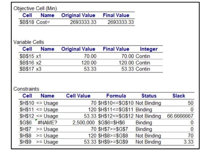Click the x1 variable name
Image resolution: width=205 pixels, height=150 pixels.
click(39, 56)
